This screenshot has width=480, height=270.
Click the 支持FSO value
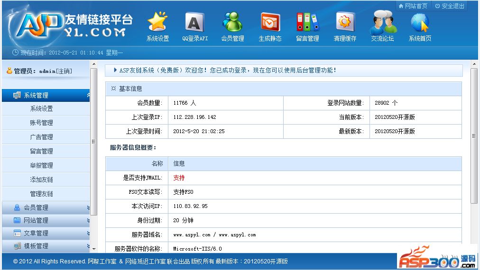pyautogui.click(x=184, y=192)
